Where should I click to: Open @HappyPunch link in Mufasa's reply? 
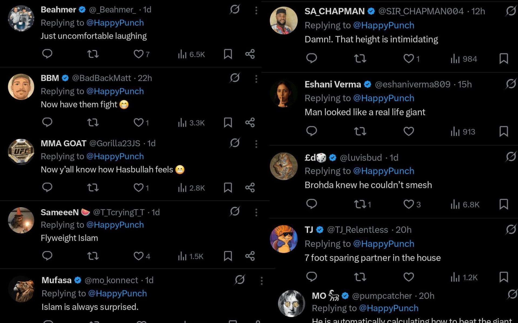[117, 293]
